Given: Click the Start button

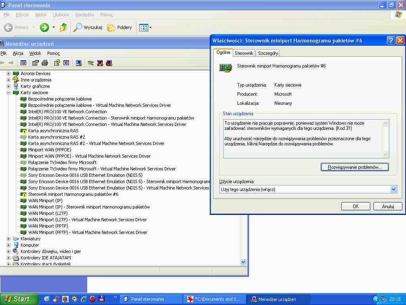Looking at the screenshot, I should (19, 299).
